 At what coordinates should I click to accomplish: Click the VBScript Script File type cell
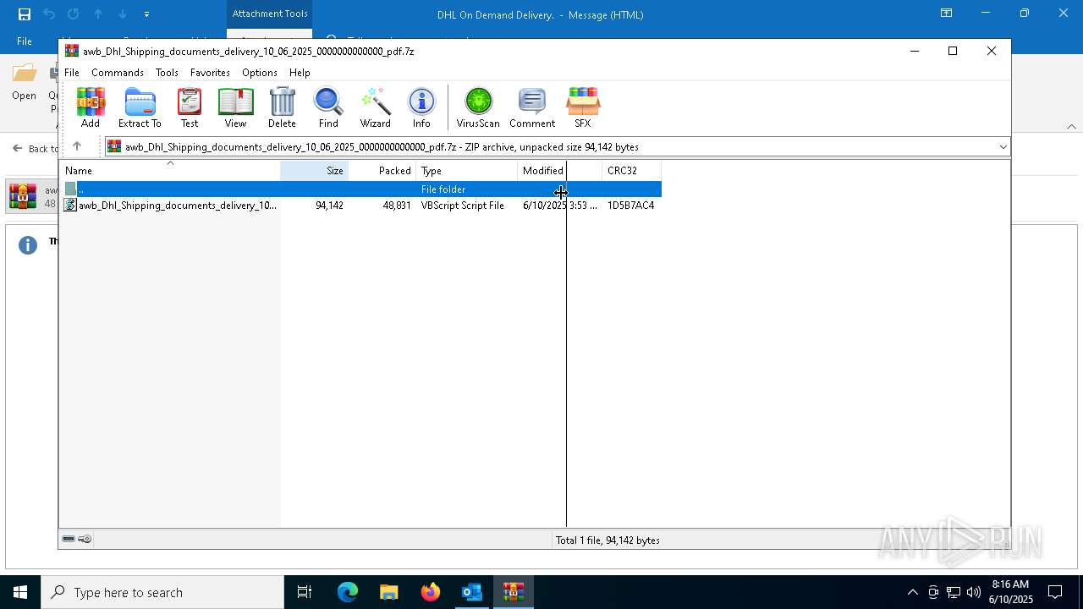[463, 206]
